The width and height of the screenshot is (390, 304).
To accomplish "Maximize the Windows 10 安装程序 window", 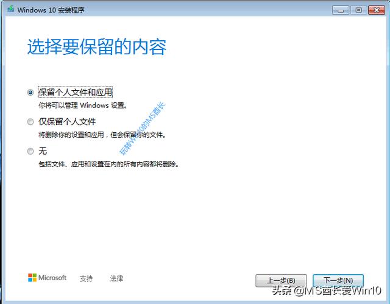I will click(358, 10).
